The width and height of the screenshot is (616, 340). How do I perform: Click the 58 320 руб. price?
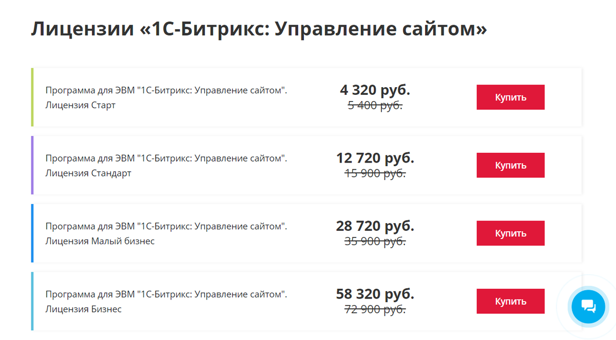tap(375, 294)
